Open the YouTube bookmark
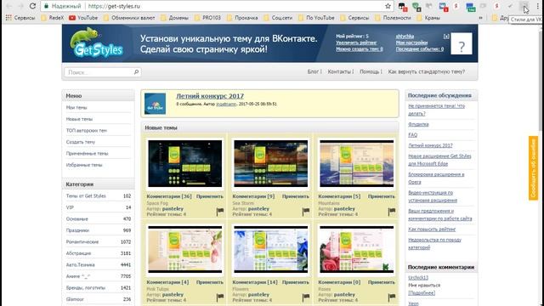The width and height of the screenshot is (544, 306). click(83, 17)
